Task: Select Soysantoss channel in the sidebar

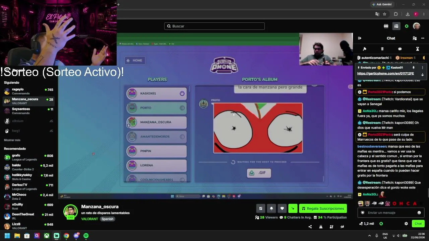Action: (x=29, y=111)
